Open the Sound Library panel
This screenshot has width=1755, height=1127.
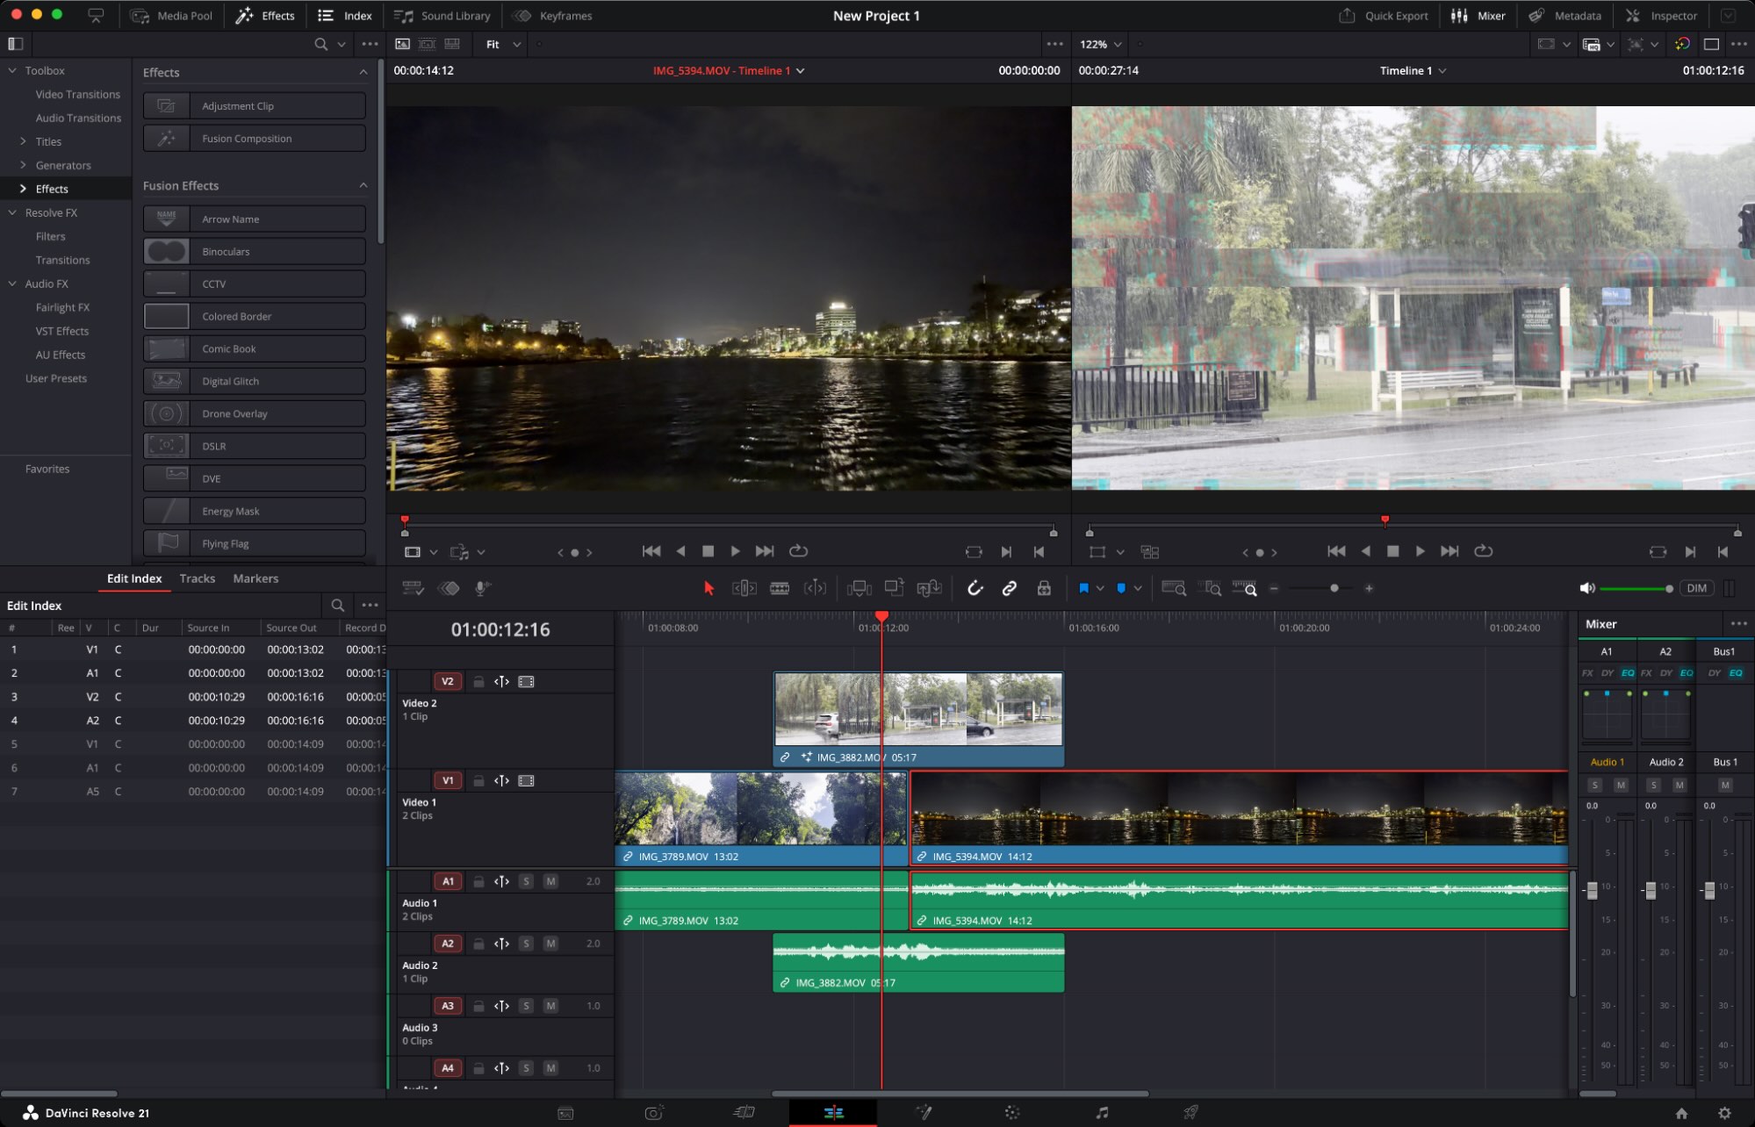coord(443,16)
